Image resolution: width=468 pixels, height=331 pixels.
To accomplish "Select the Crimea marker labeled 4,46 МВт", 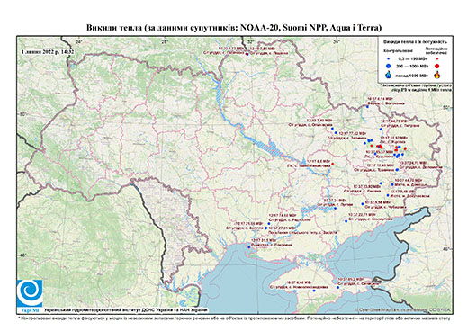I will 314,291.
